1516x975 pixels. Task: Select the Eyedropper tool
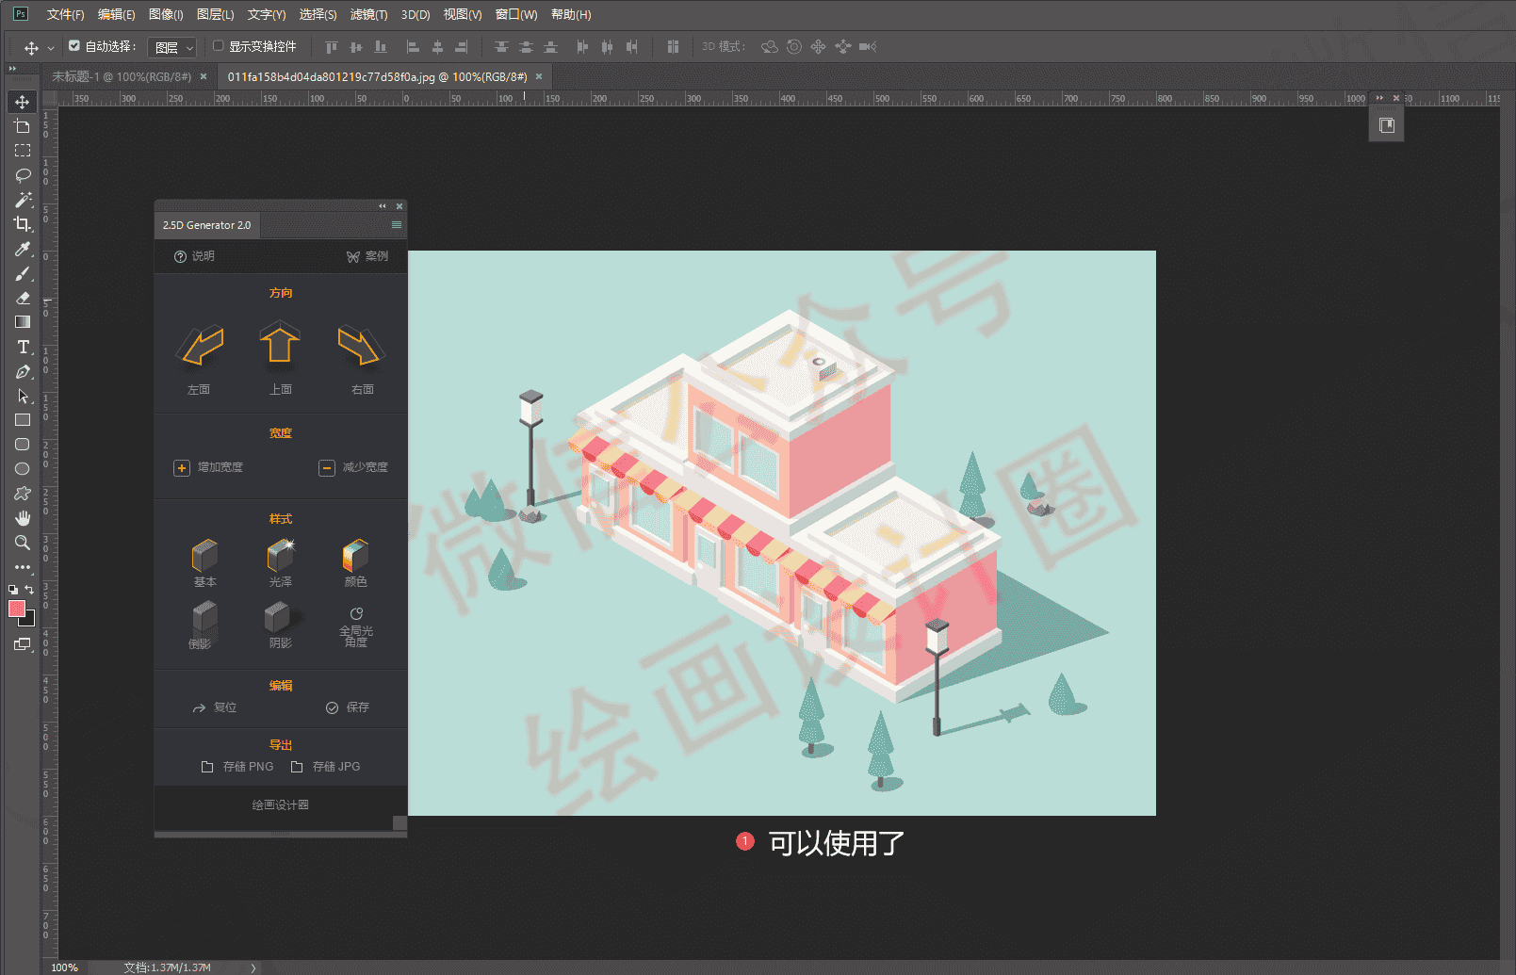pos(23,249)
